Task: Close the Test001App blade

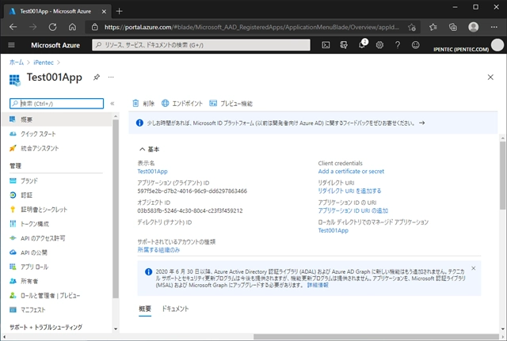Action: click(490, 78)
